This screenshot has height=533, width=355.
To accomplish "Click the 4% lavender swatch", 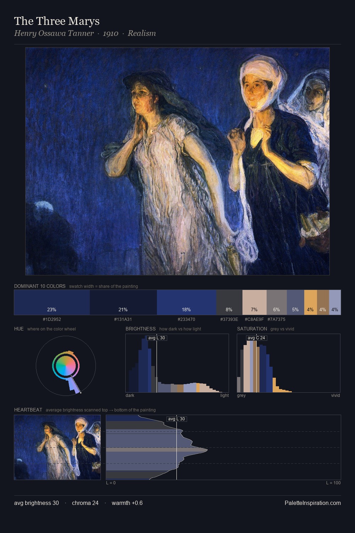I will 335,302.
